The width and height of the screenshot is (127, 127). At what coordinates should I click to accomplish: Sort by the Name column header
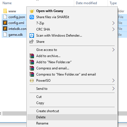(7, 3)
